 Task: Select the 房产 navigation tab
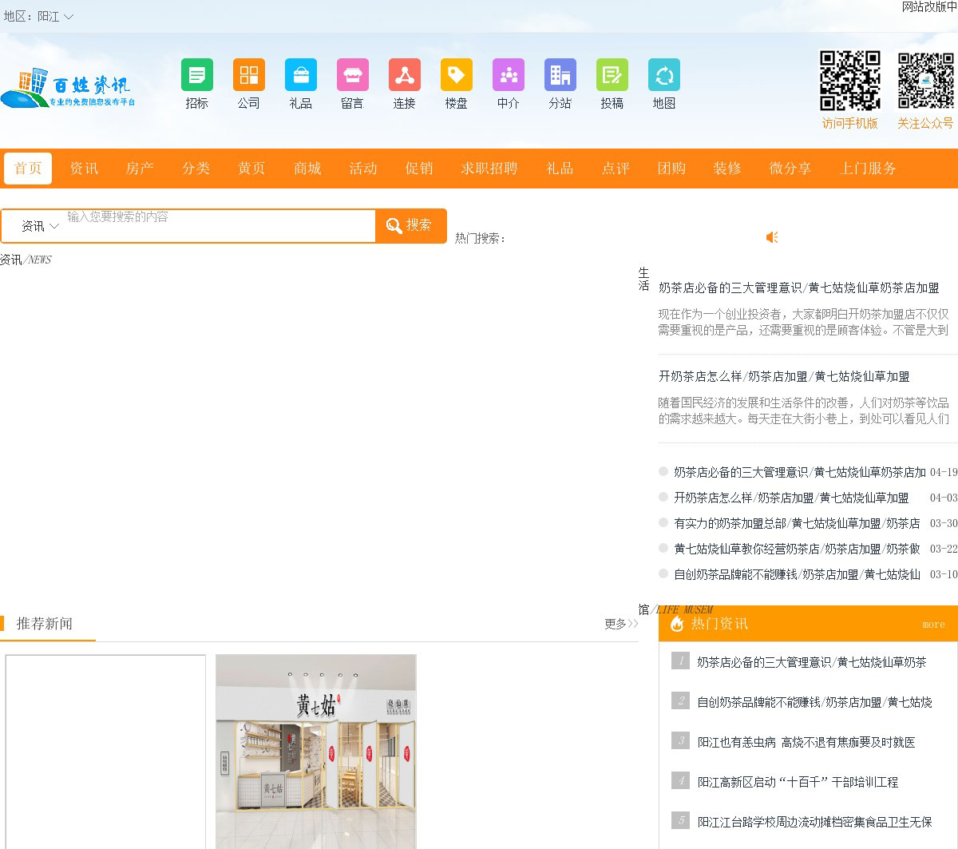click(140, 169)
